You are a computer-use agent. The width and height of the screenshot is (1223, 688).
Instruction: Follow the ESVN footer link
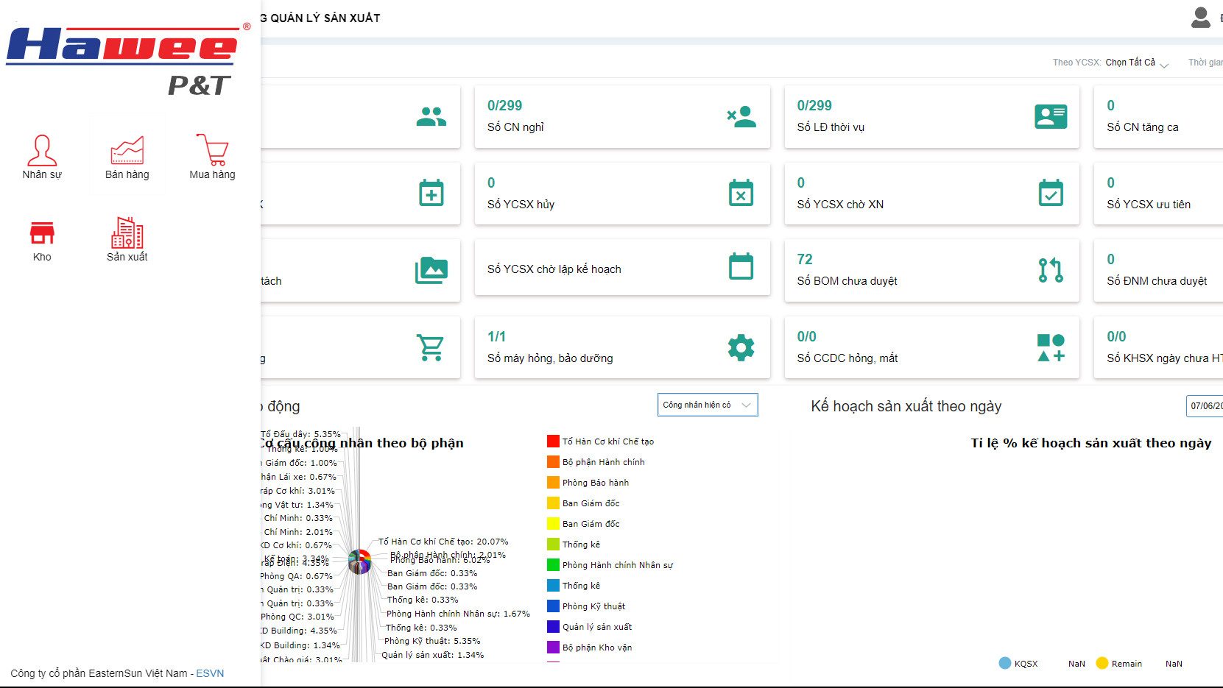coord(210,673)
